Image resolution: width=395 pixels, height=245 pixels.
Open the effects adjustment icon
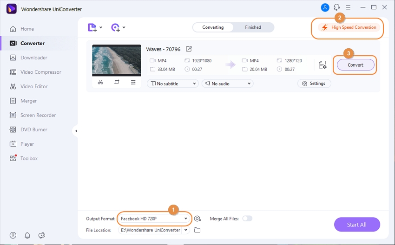coord(133,82)
